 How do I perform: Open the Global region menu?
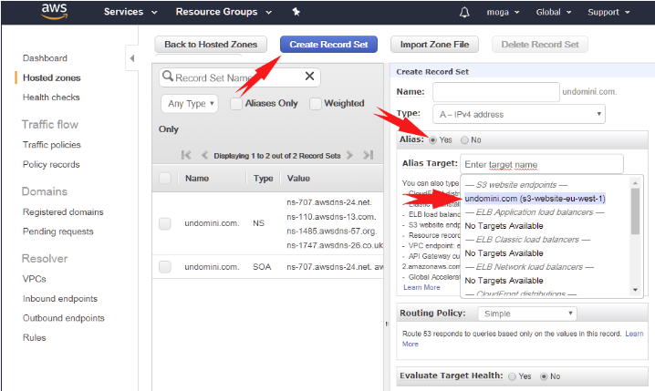click(x=553, y=12)
